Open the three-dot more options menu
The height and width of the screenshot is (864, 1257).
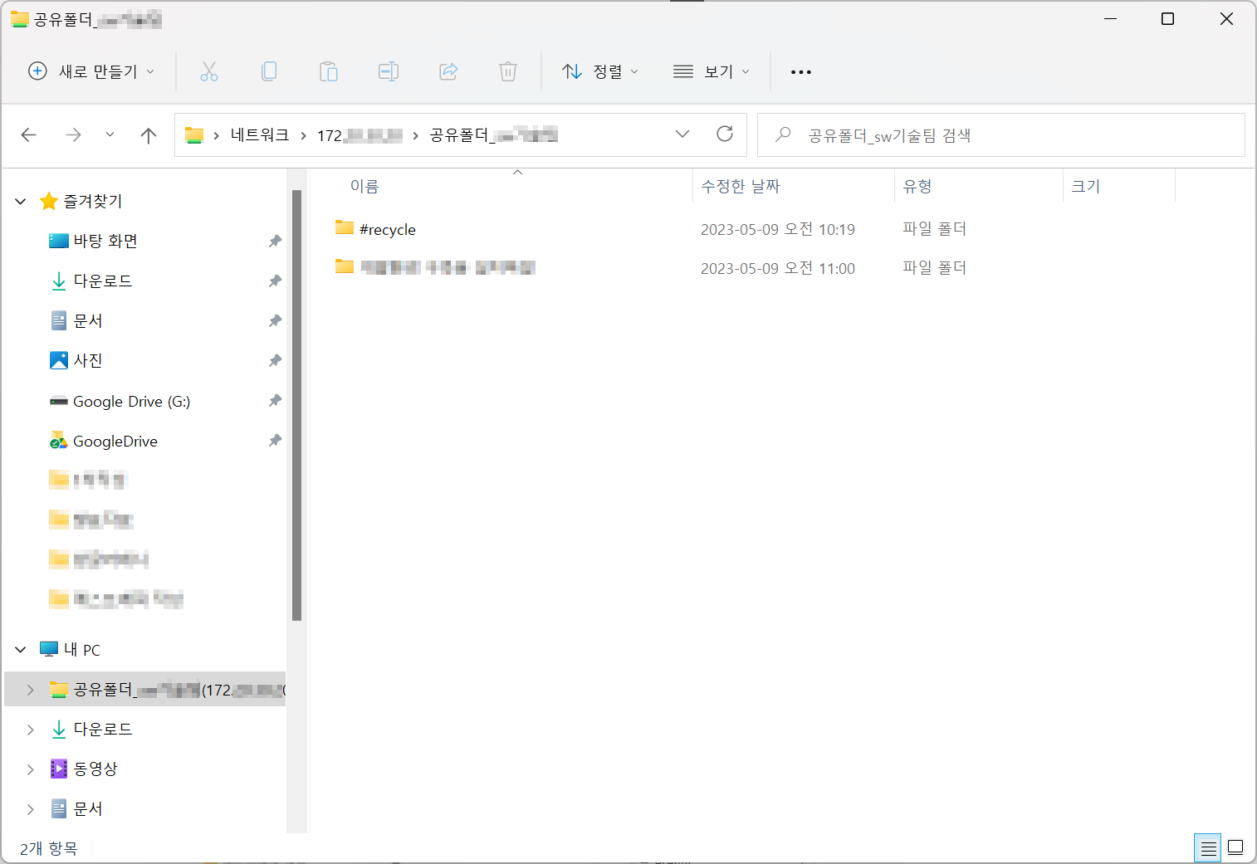point(801,72)
